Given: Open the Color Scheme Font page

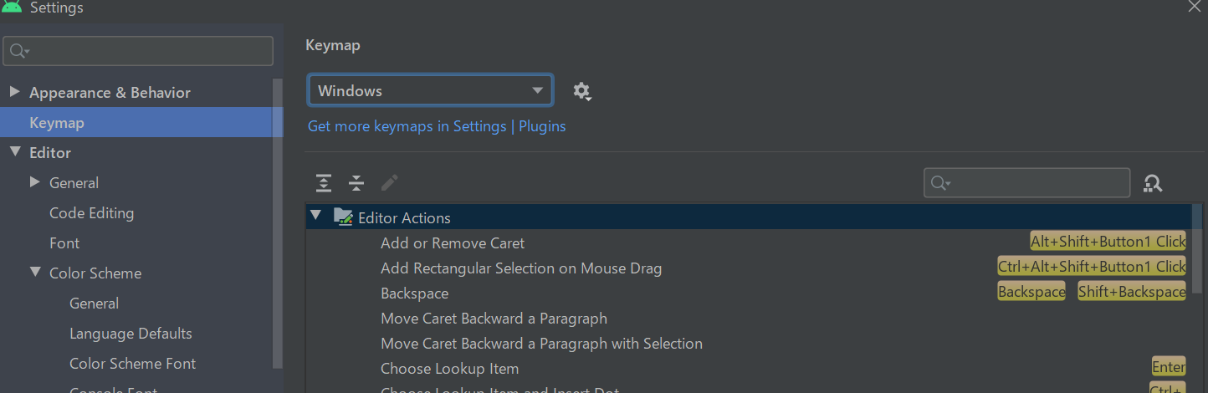Looking at the screenshot, I should [132, 364].
